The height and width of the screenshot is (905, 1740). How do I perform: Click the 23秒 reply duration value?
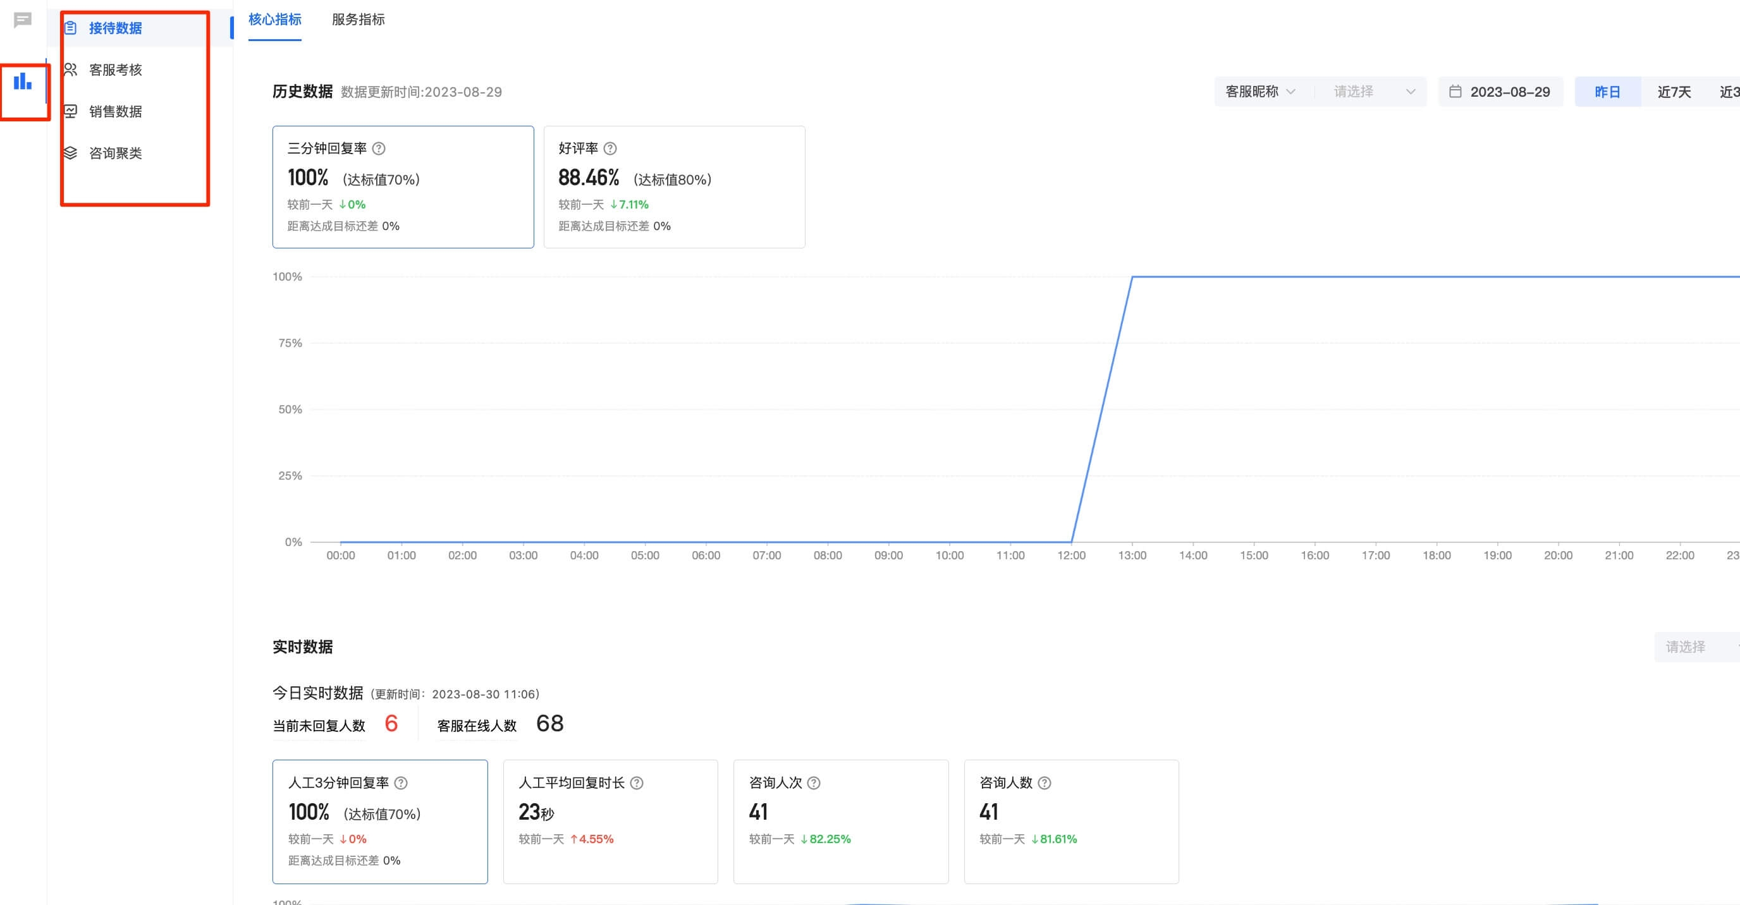pos(536,812)
